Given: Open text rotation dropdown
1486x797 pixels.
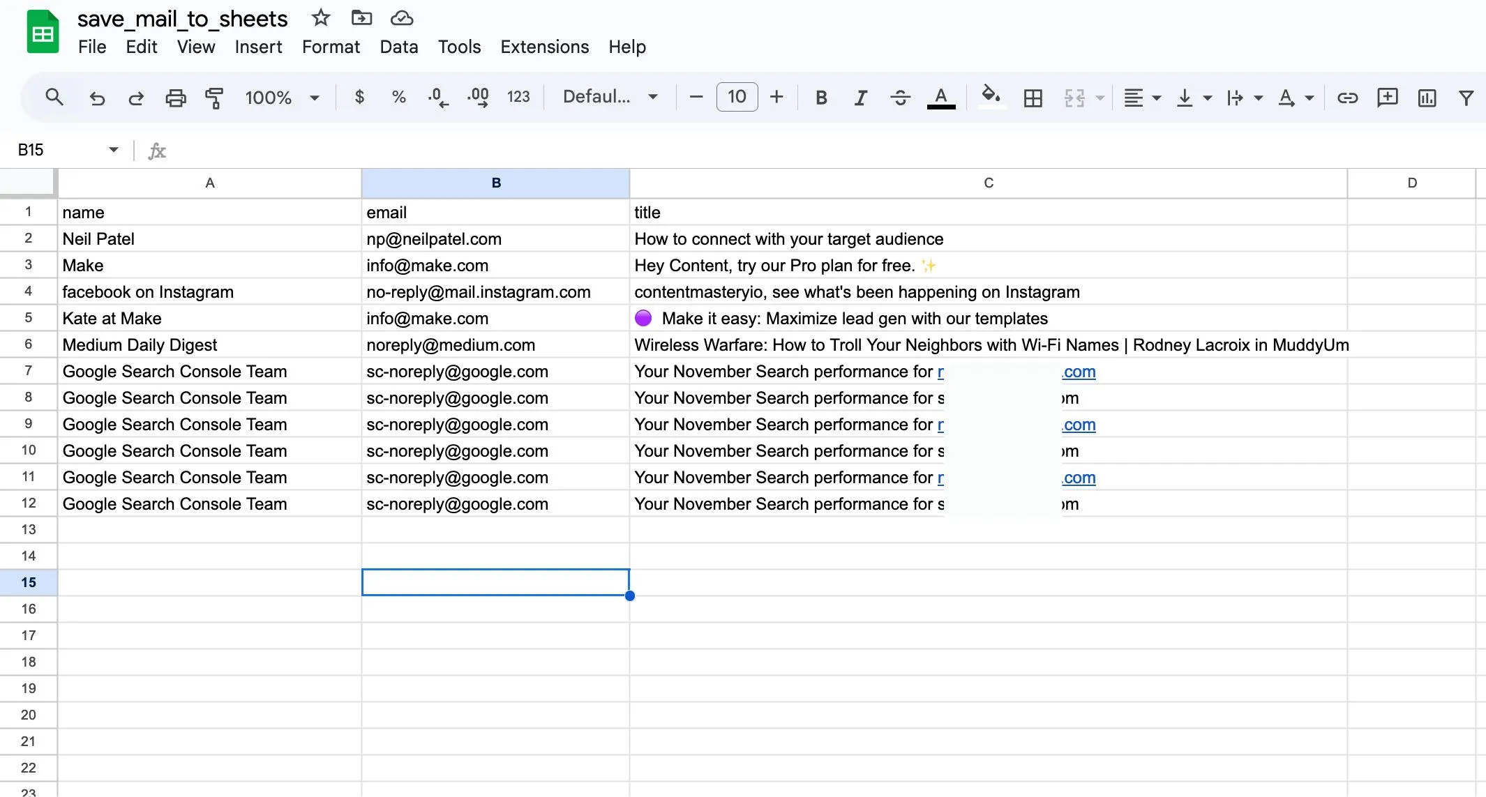Looking at the screenshot, I should point(1296,98).
